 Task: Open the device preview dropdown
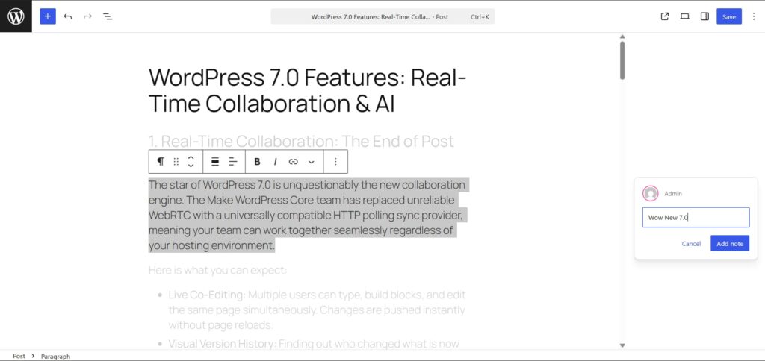click(684, 16)
